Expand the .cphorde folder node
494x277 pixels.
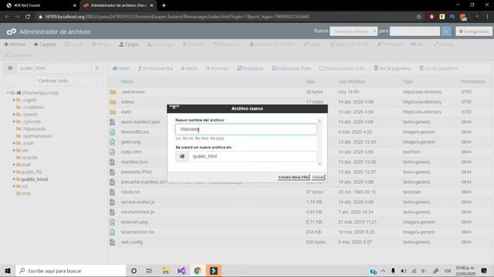point(14,122)
